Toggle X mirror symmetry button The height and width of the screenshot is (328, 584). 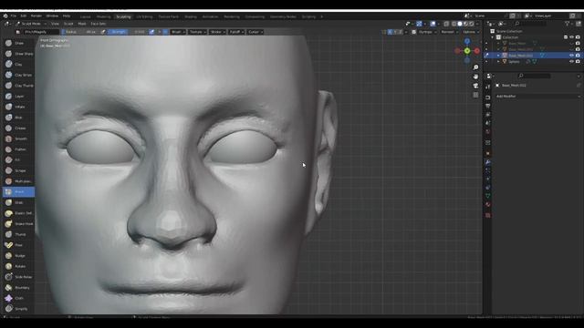390,32
